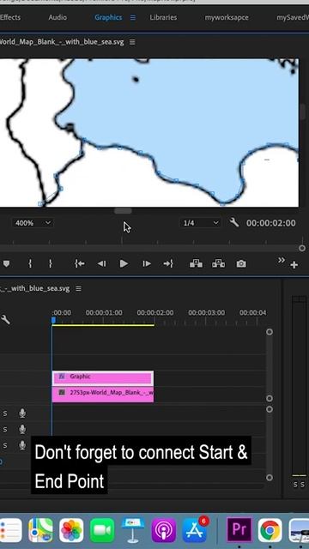Go to In point
Viewport: 309px width, 549px height.
(x=80, y=263)
